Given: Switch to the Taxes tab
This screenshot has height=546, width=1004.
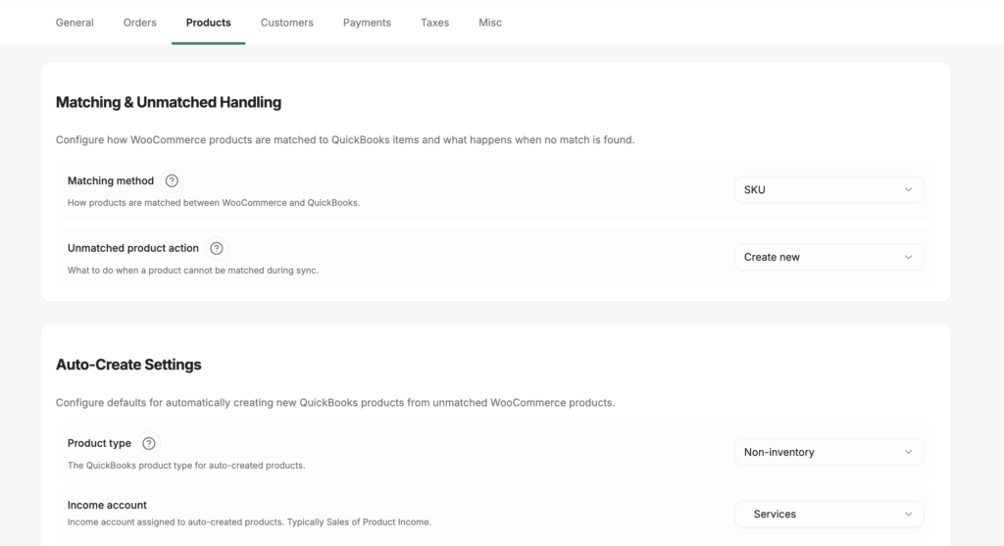Looking at the screenshot, I should point(434,23).
